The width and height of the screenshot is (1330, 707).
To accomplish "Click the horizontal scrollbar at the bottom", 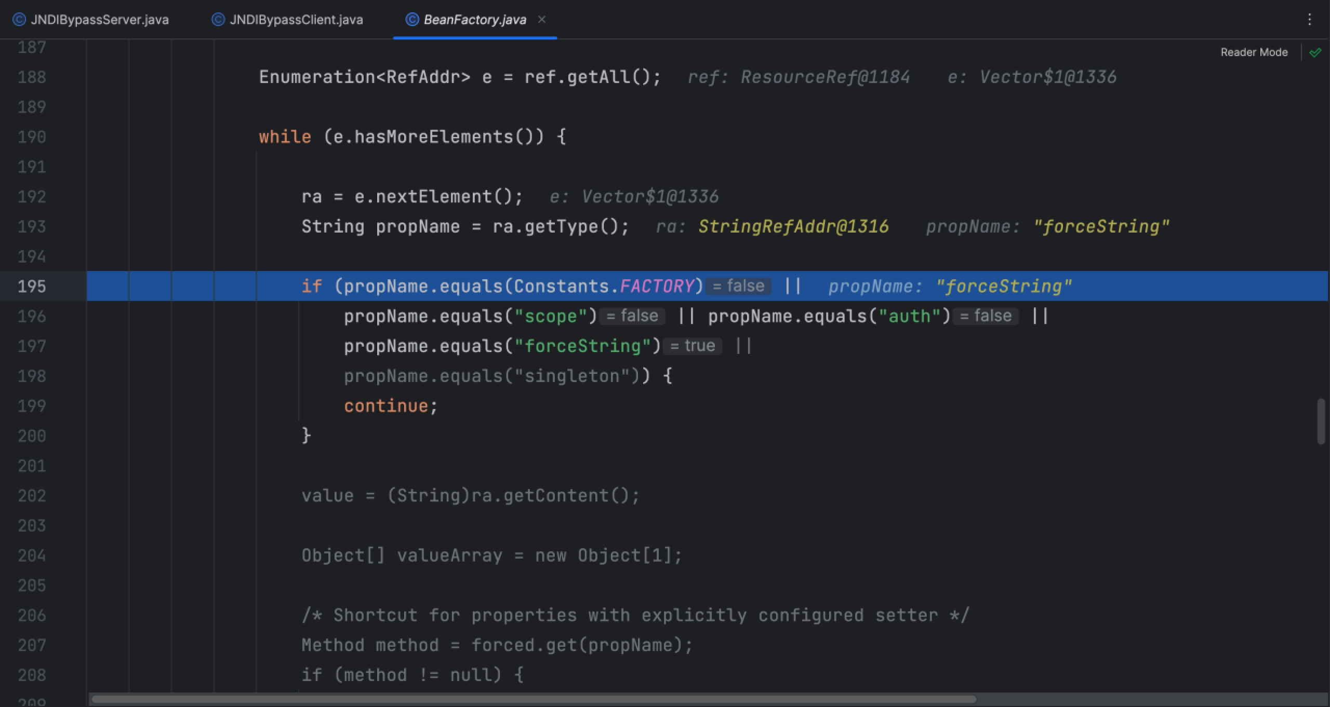I will click(x=534, y=699).
